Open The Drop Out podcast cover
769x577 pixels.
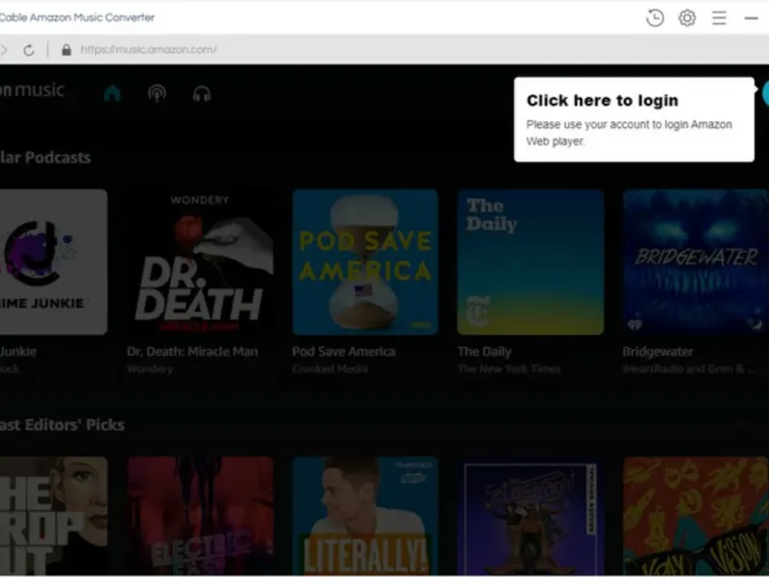(x=54, y=515)
